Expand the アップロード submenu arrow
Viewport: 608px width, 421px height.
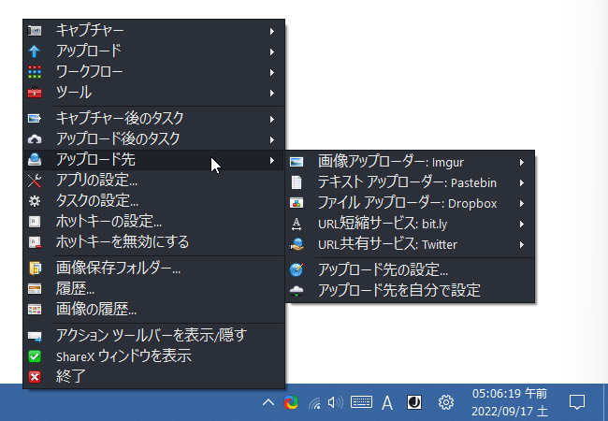pos(272,51)
